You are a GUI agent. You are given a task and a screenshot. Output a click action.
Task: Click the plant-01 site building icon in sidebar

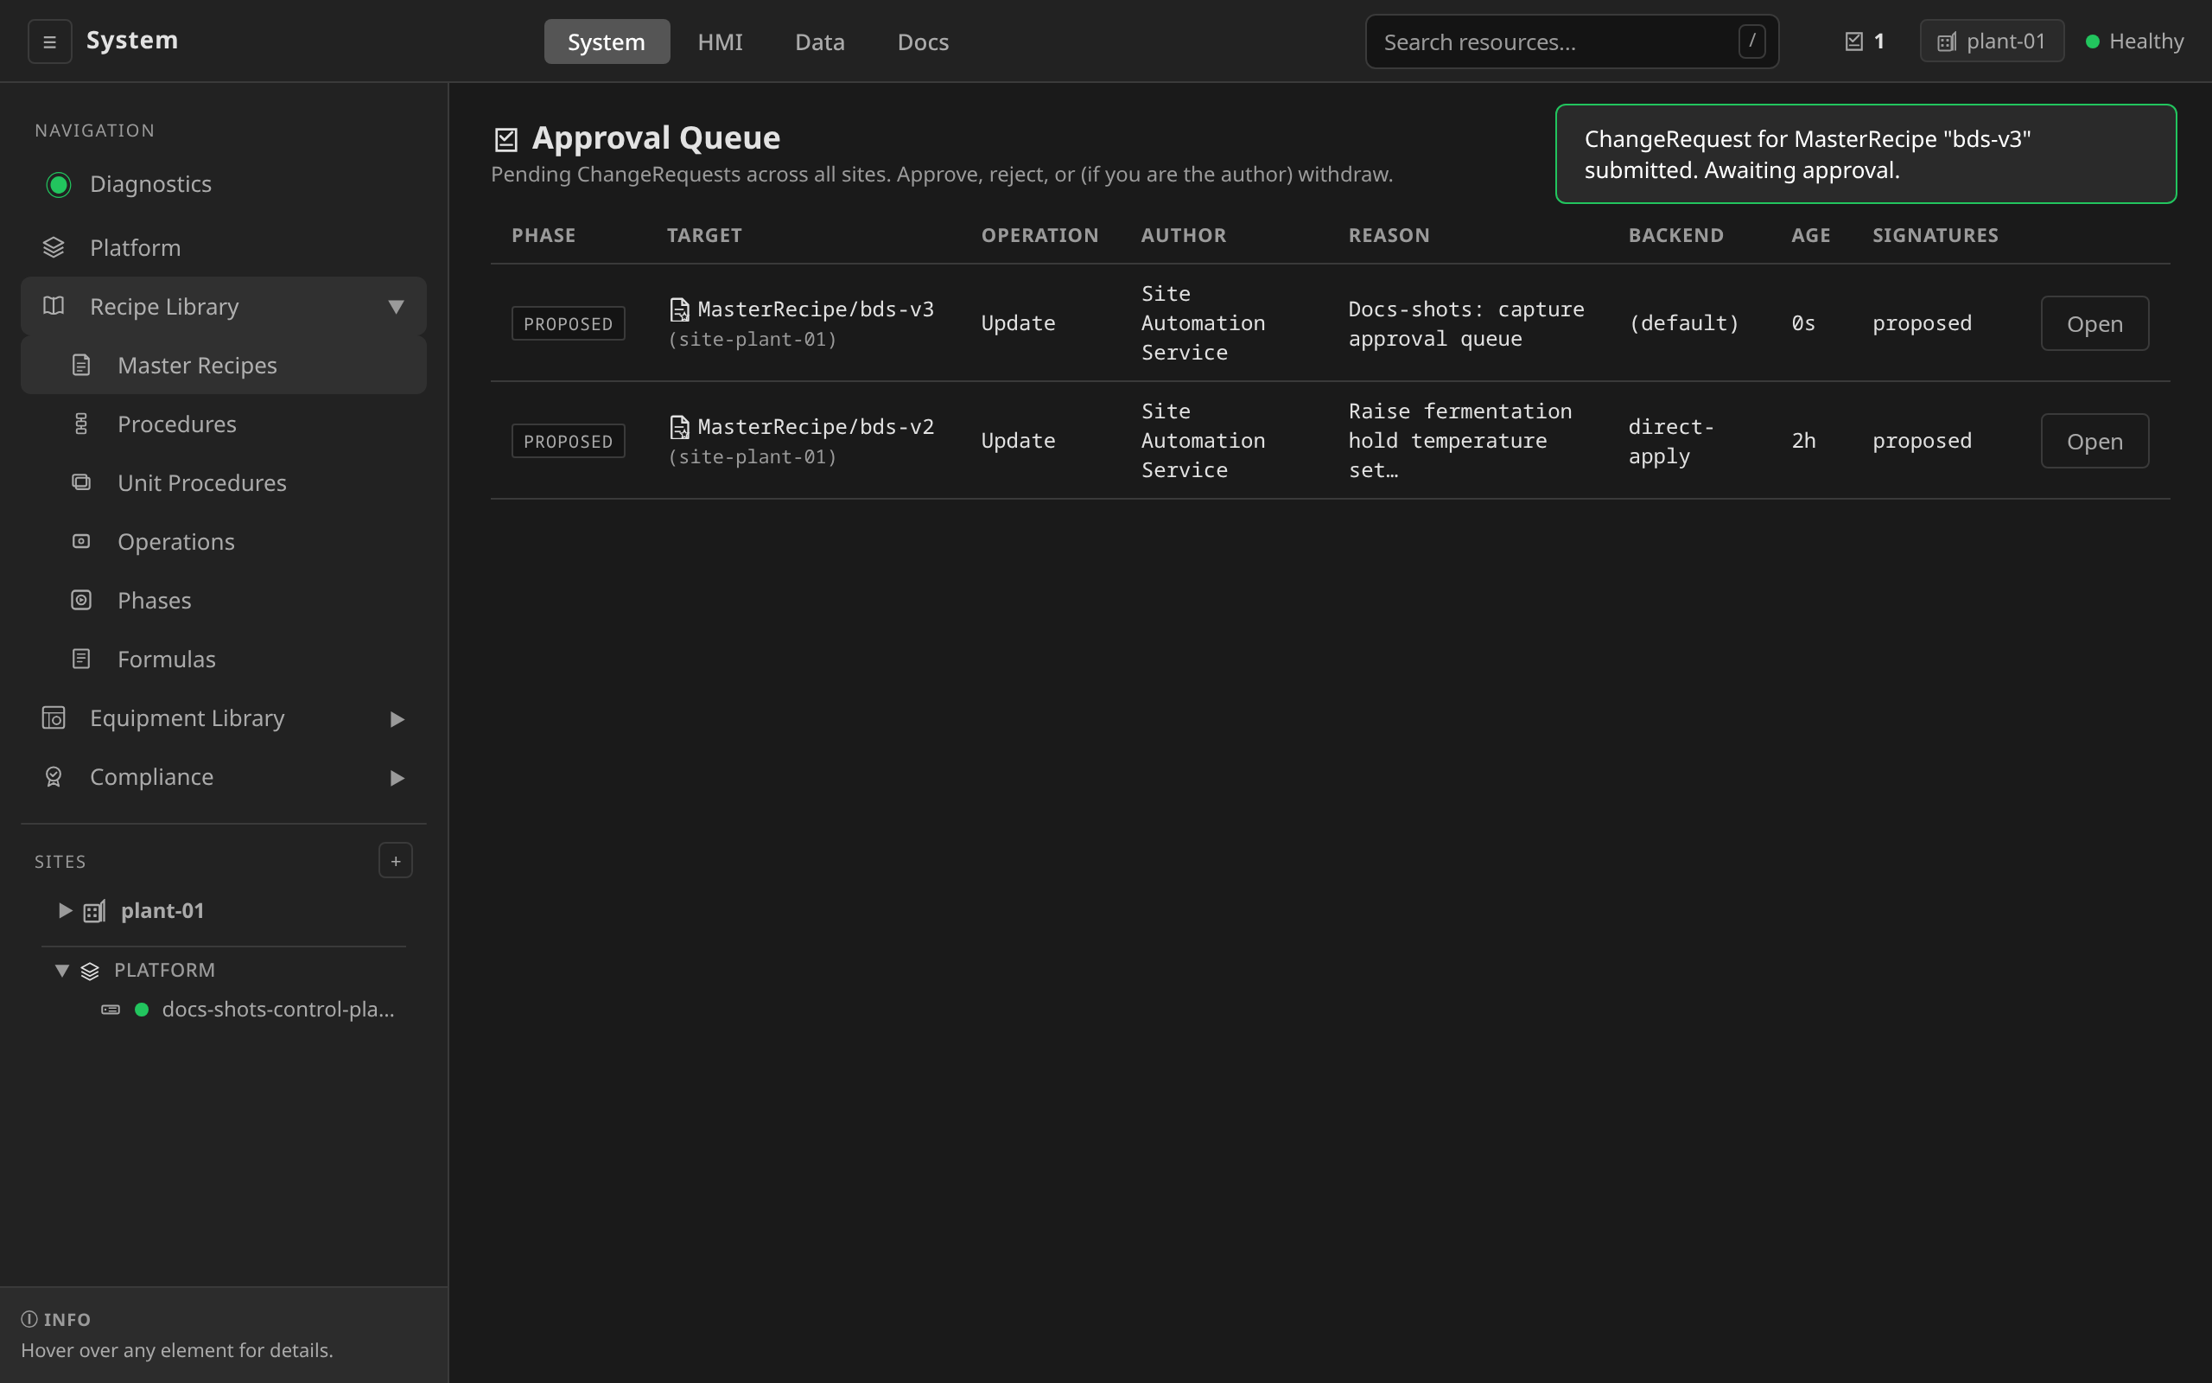94,911
